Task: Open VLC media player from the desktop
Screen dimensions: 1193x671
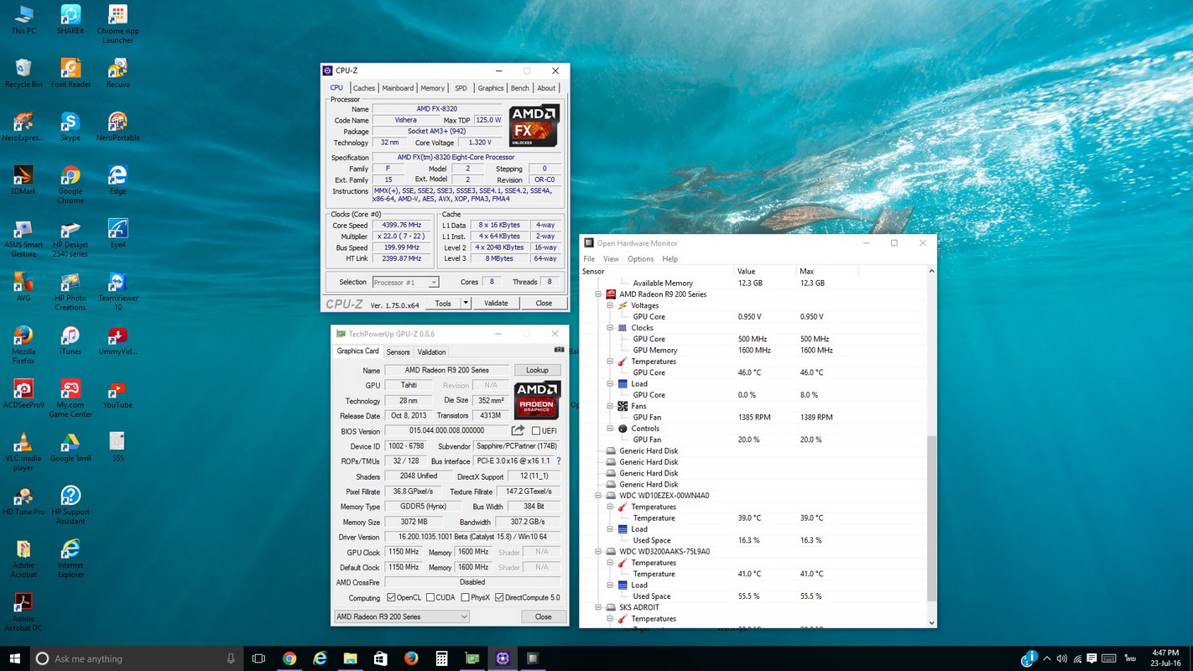Action: pyautogui.click(x=23, y=444)
